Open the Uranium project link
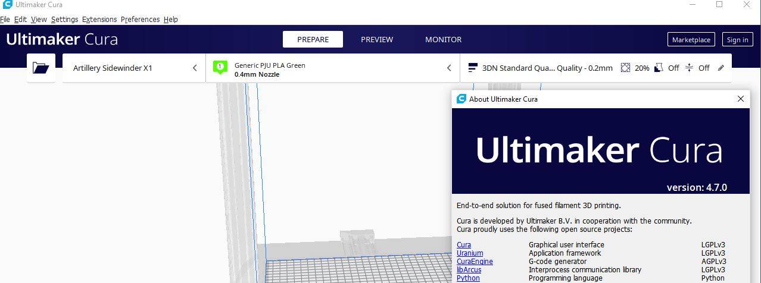 470,253
